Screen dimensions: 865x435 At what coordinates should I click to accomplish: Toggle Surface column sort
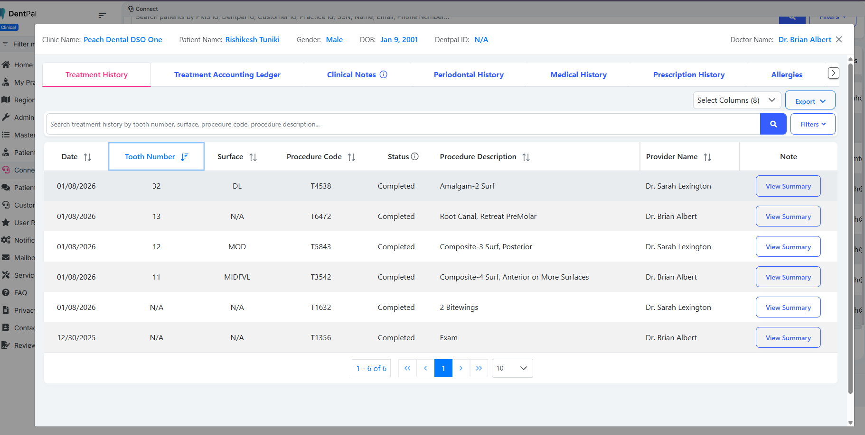[x=253, y=157]
